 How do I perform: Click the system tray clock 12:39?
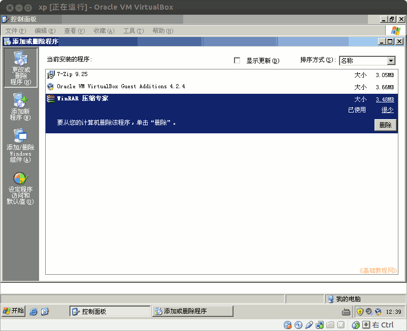pos(393,312)
